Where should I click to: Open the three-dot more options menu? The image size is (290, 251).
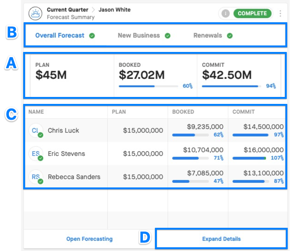280,13
